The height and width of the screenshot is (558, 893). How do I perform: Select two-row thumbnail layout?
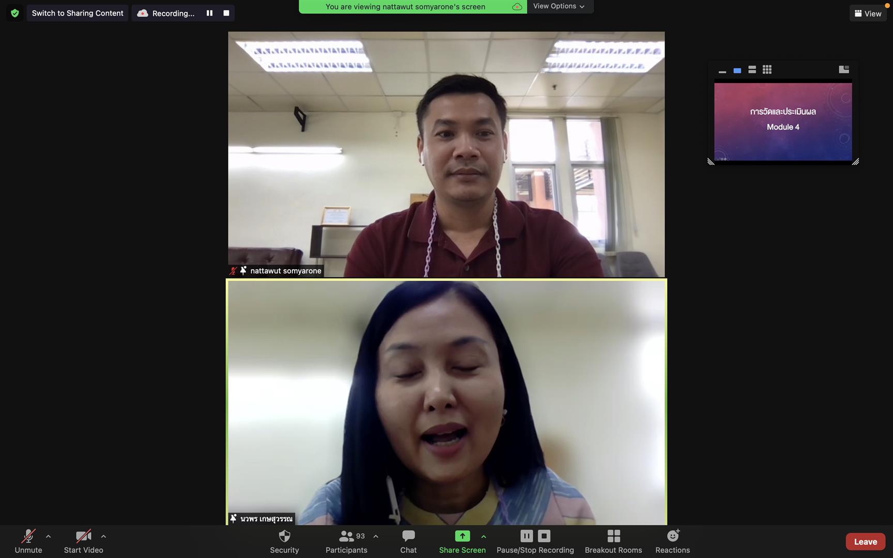pos(752,70)
